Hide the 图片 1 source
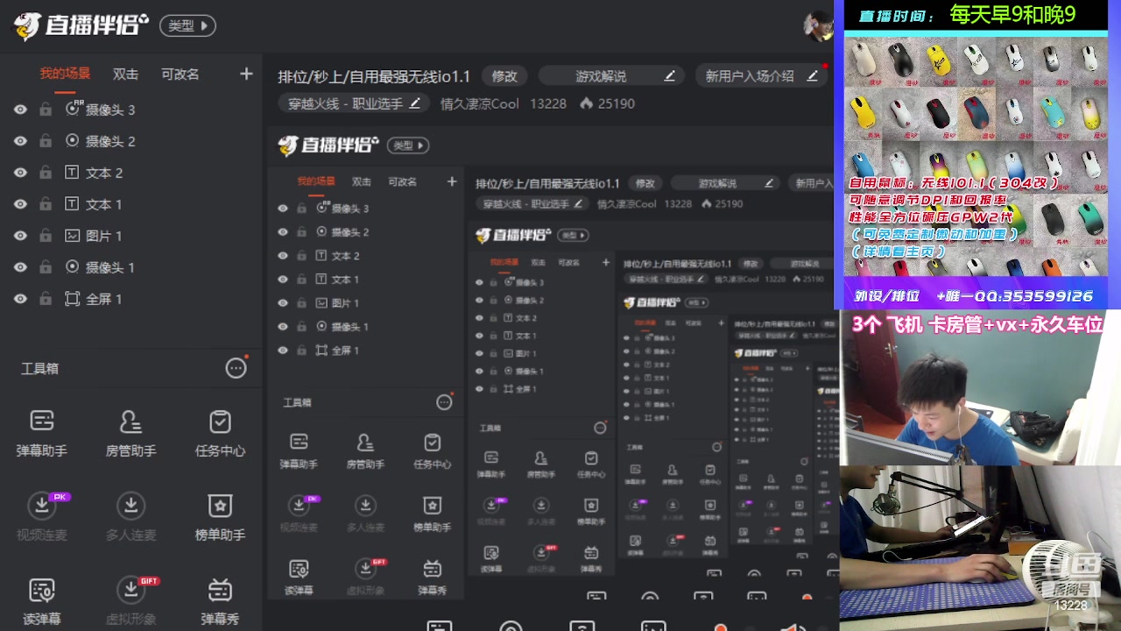1121x631 pixels. point(20,236)
